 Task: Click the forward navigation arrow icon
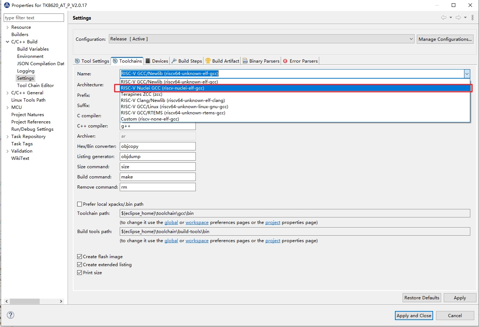[459, 17]
